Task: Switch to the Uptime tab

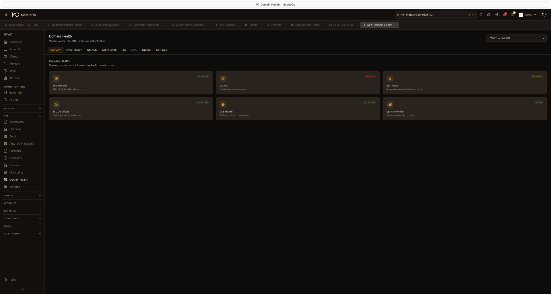Action: tap(146, 50)
